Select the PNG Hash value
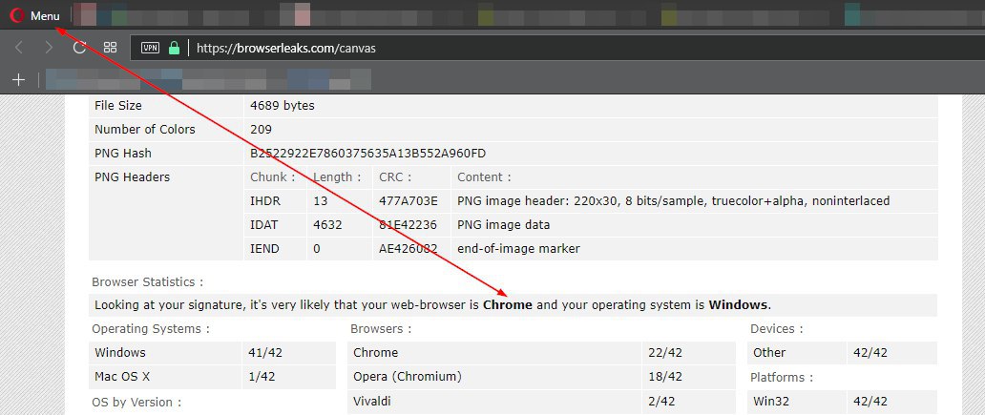 click(x=367, y=154)
